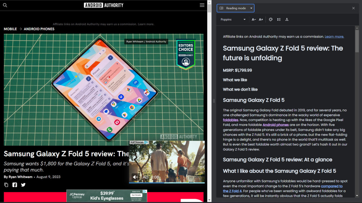Go to ANDROID PHONES breadcrumb
Viewport: 362px width, 203px height.
[x=39, y=29]
